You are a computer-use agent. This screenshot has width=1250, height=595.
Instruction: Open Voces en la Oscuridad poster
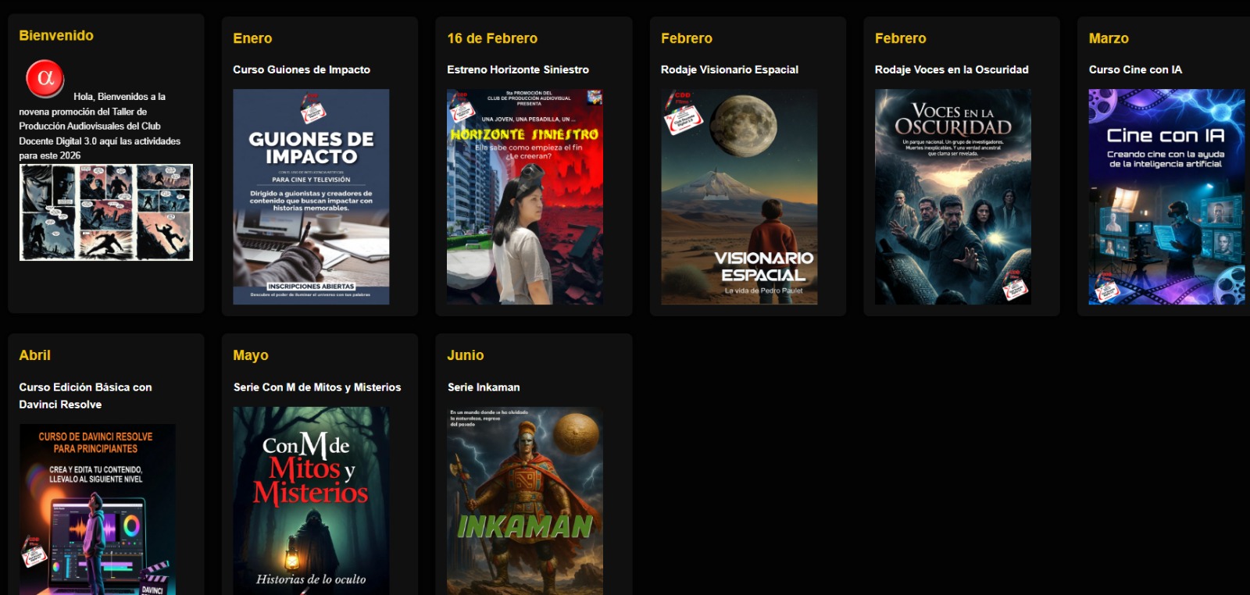[952, 197]
